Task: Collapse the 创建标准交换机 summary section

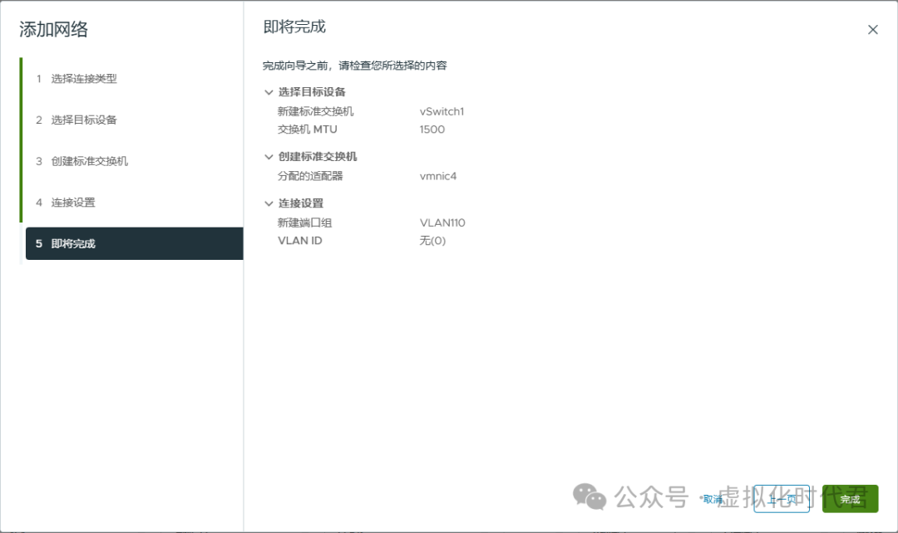Action: pos(267,156)
